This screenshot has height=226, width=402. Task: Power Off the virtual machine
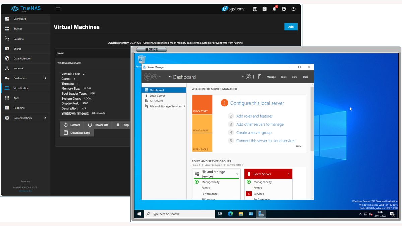(98, 125)
